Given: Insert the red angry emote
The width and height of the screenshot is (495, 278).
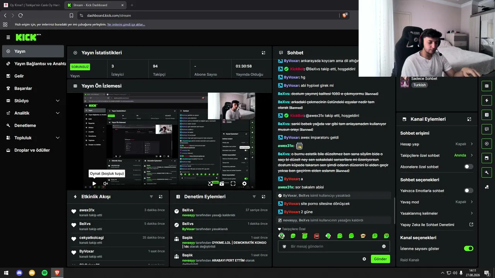Looking at the screenshot, I should (316, 236).
